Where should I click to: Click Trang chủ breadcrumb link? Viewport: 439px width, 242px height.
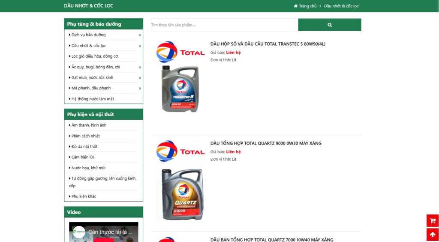point(307,6)
